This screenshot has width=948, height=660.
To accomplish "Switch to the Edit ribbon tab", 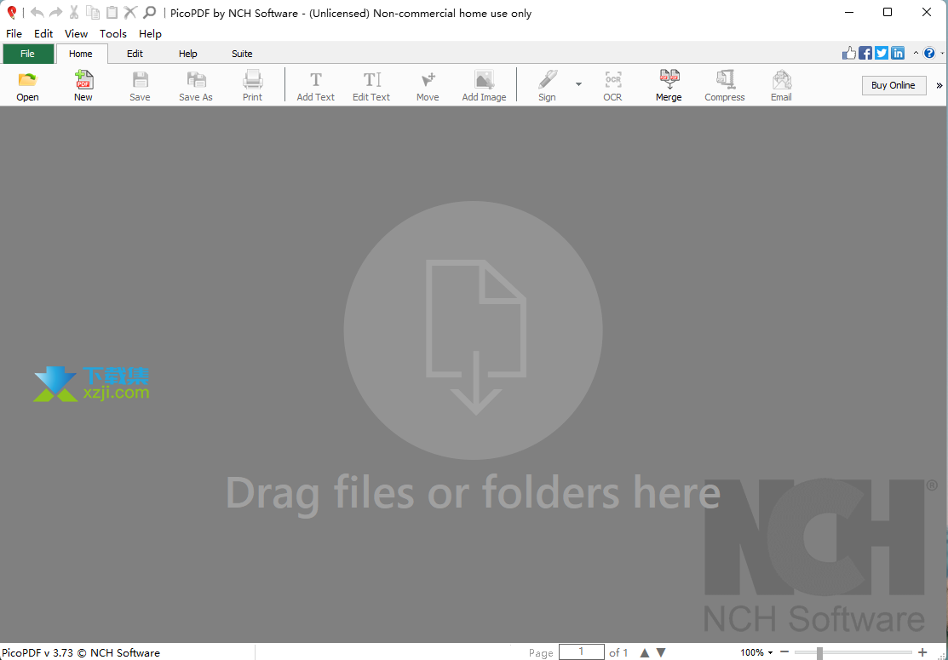I will coord(135,54).
